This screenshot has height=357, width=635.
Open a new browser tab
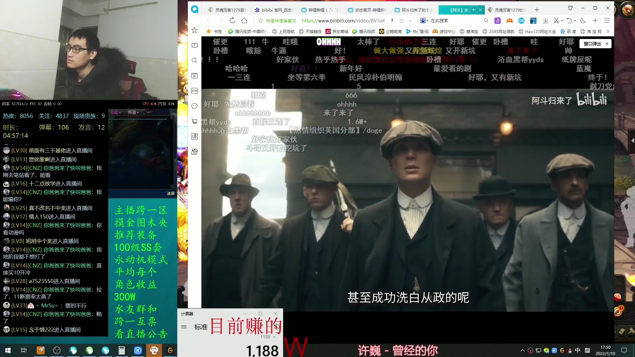click(537, 10)
